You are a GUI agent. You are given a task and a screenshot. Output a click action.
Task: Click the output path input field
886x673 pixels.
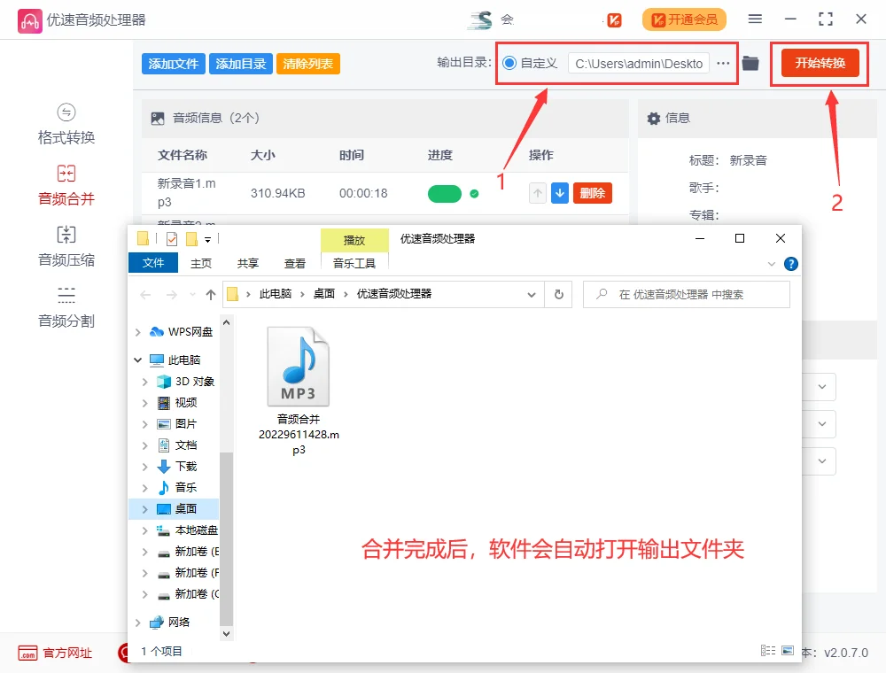point(639,63)
